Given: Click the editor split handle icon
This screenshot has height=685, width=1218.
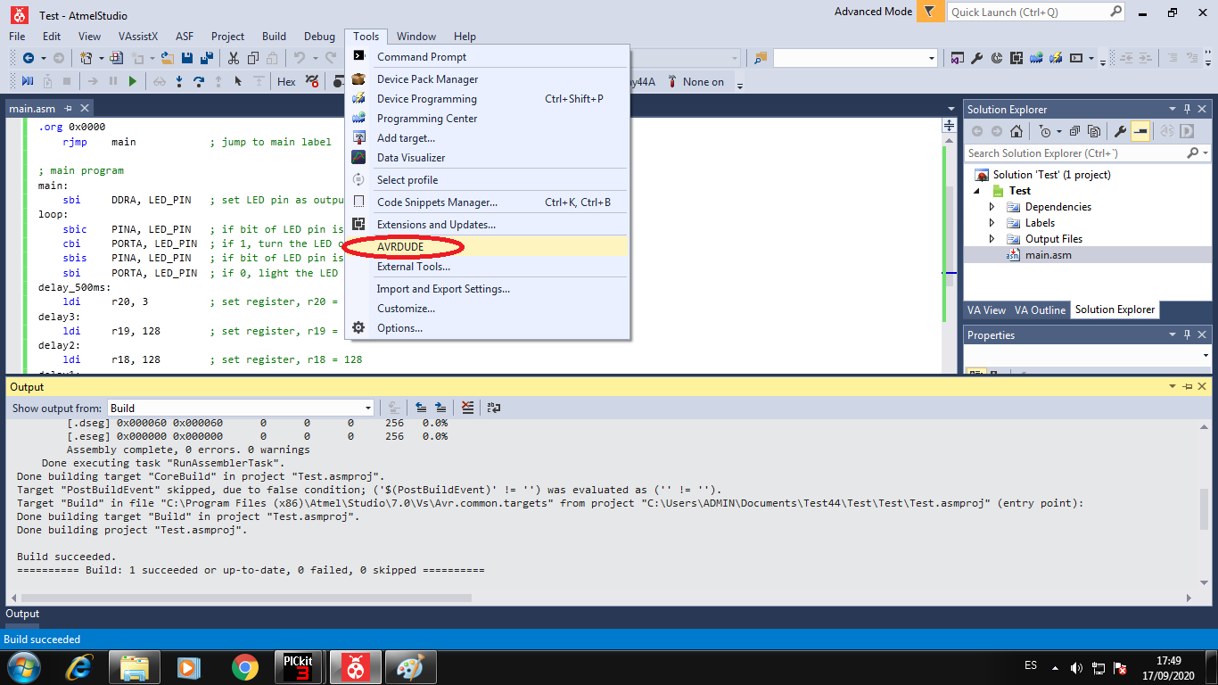Looking at the screenshot, I should point(949,126).
